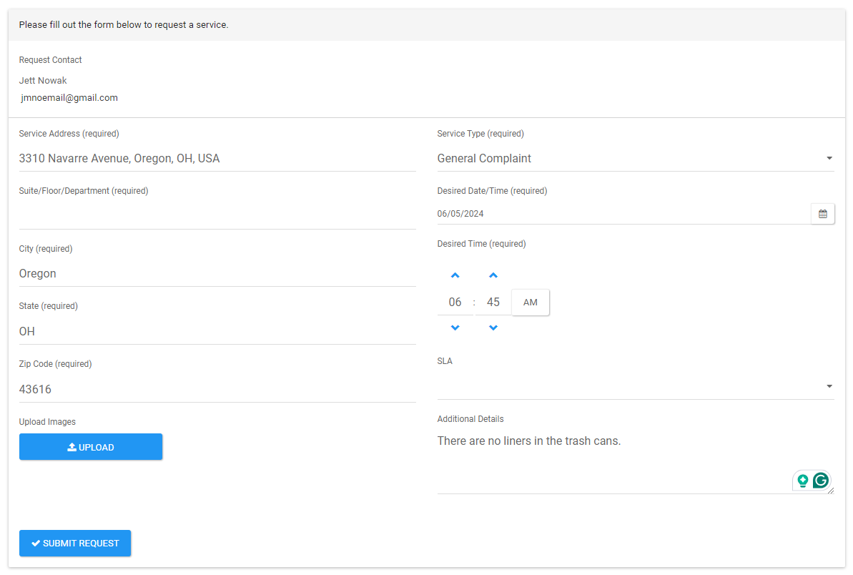Click the hour value field showing 06
Viewport: 853px width, 575px height.
455,303
